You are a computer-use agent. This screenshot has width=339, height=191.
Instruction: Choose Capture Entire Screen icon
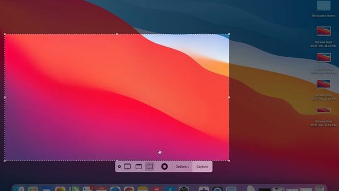127,167
